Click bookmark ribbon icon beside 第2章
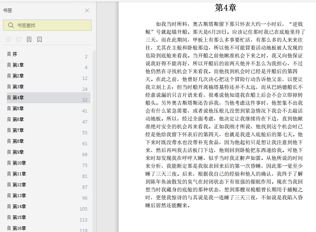Image resolution: width=316 pixels, height=232 pixels. [9, 76]
